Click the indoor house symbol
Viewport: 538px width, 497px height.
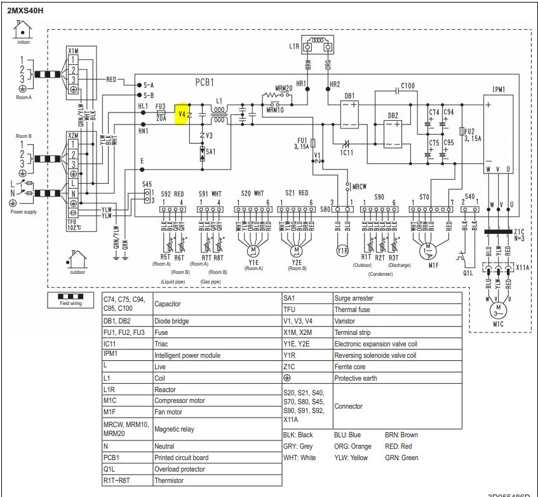point(24,29)
